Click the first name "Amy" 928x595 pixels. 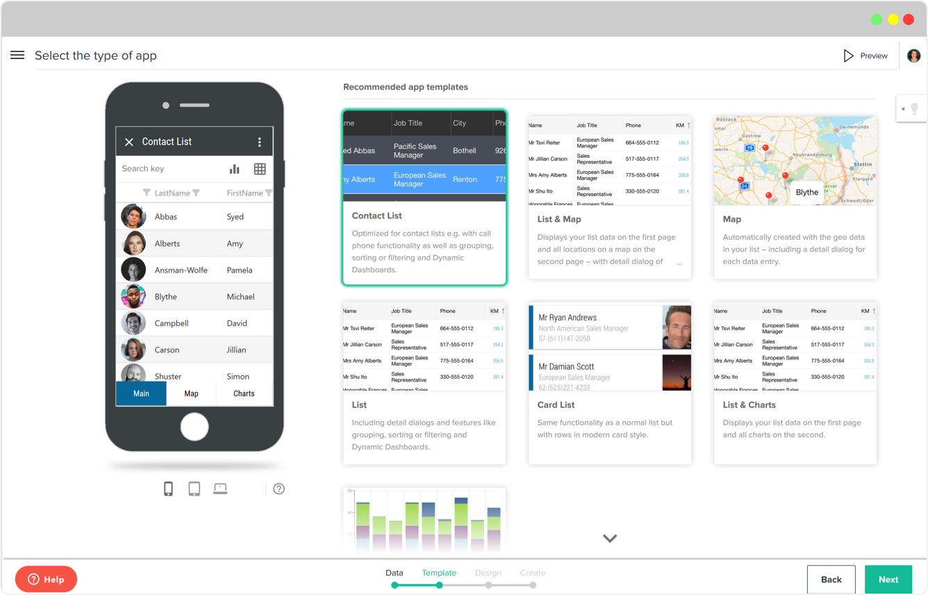(x=235, y=243)
